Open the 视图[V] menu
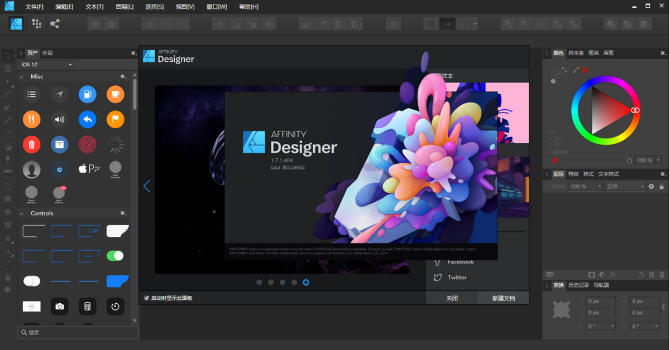The image size is (670, 350). click(x=185, y=7)
